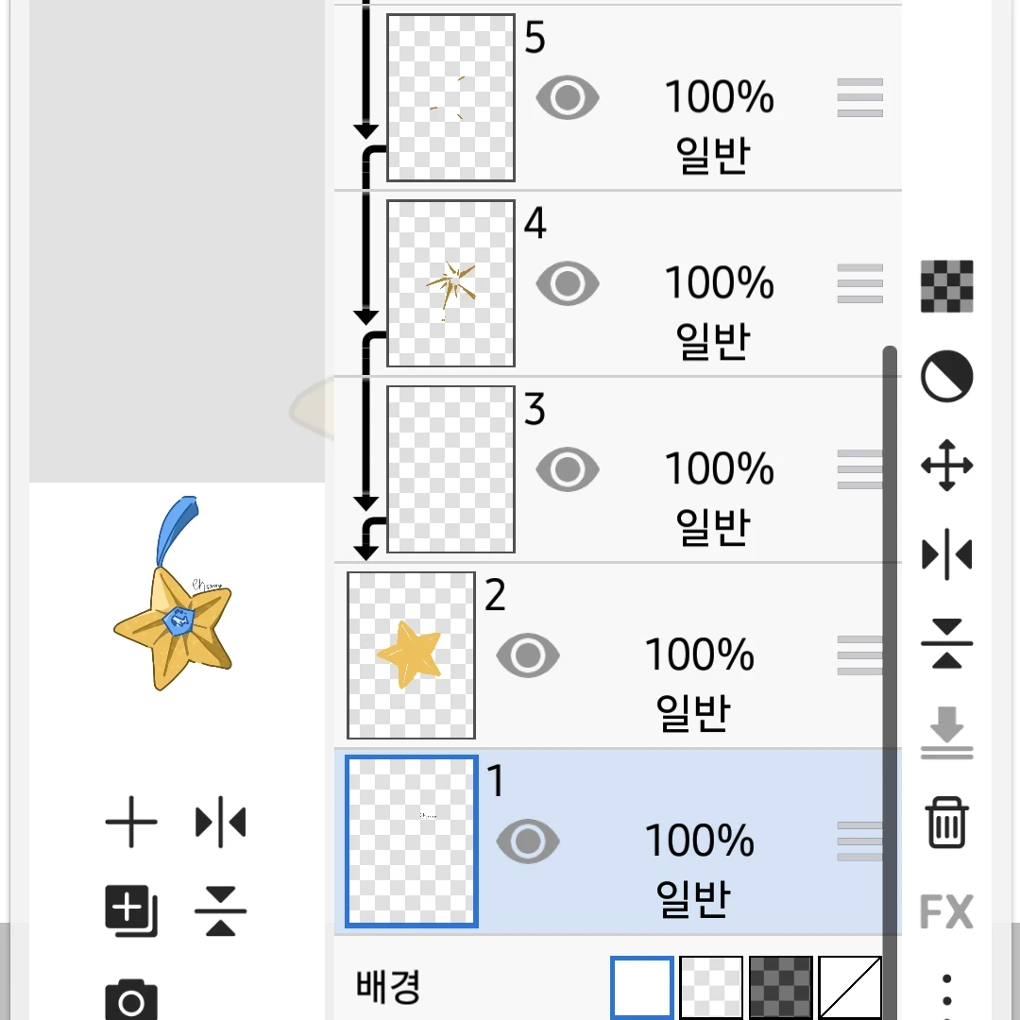
Task: Clear layer with checkerboard icon
Action: coord(946,286)
